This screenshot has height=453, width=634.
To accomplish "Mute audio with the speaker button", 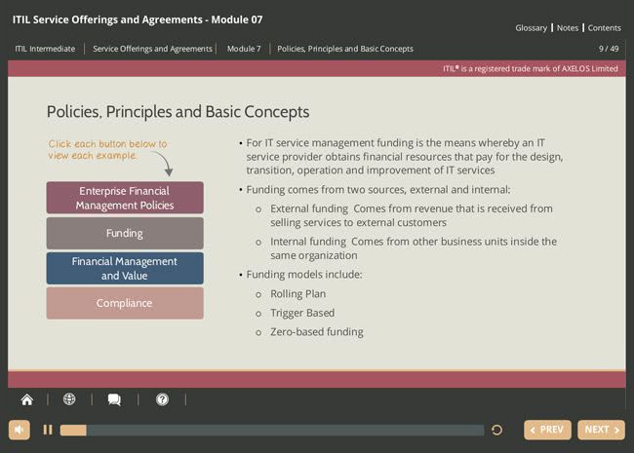I will 19,430.
